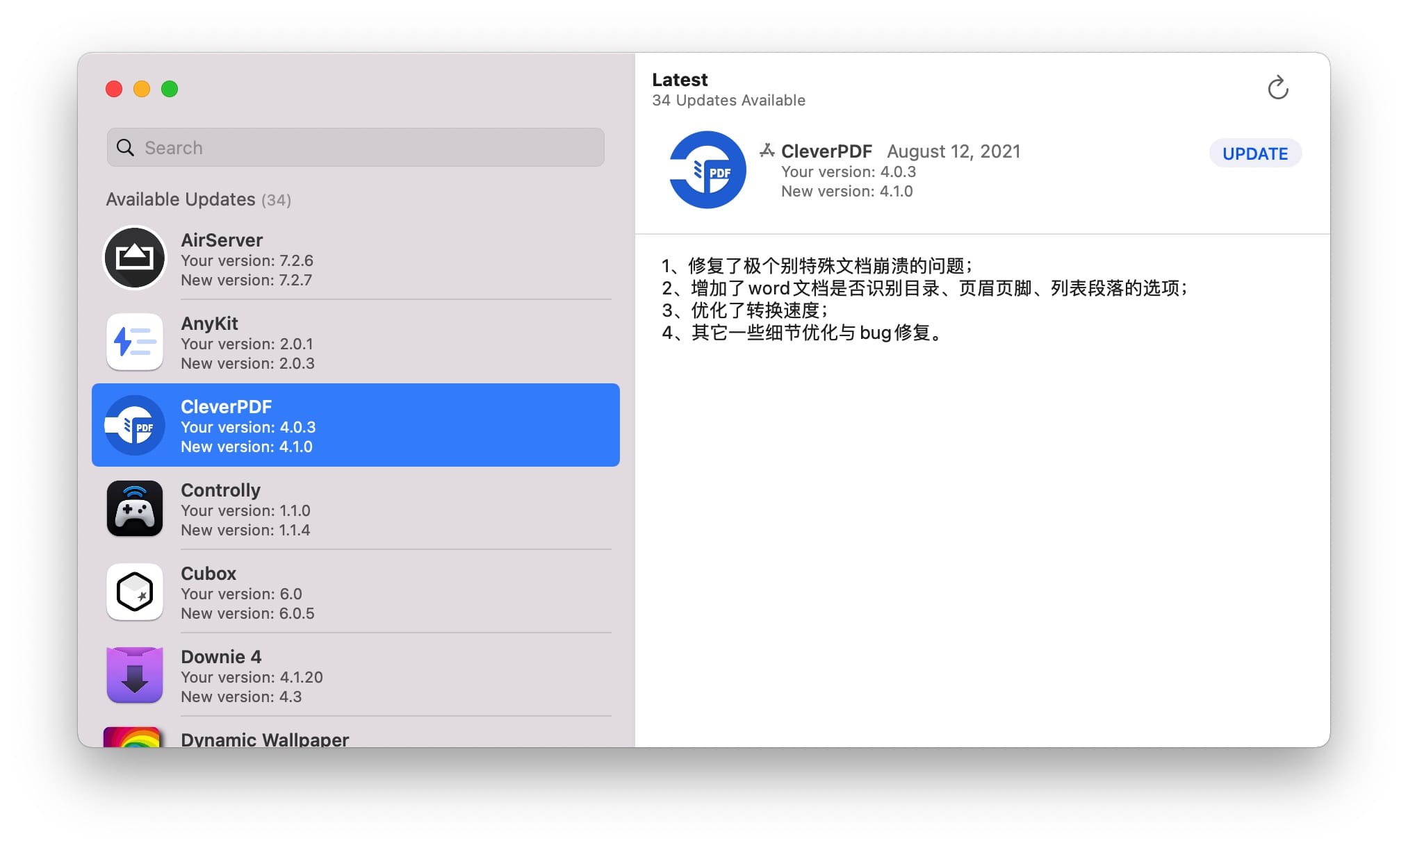Click the Cubox app icon in sidebar

135,594
